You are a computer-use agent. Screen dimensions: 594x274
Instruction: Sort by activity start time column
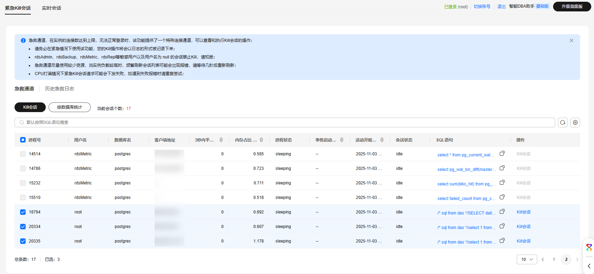point(382,140)
